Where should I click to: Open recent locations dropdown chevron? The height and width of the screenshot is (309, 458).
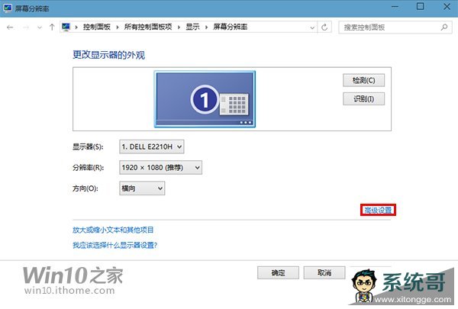pos(40,27)
